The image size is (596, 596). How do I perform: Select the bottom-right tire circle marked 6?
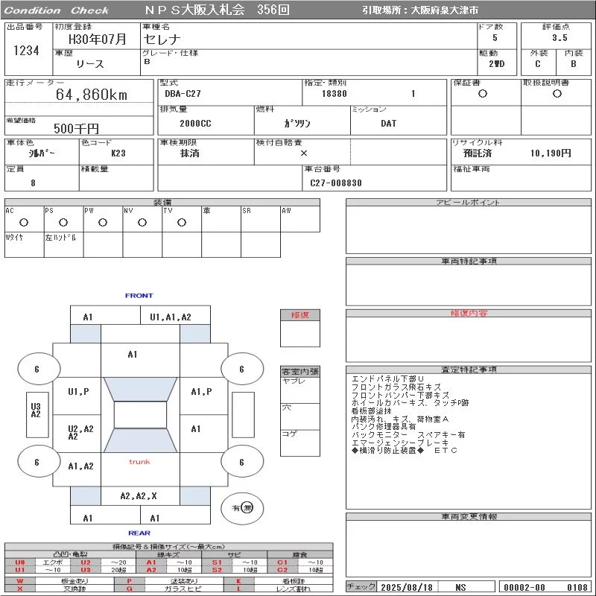[241, 462]
